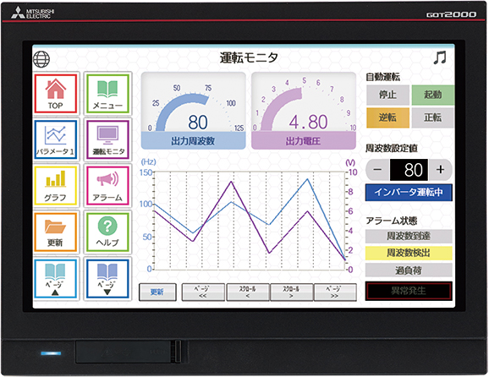The image size is (489, 377).
Task: Select 逆転 reverse rotation
Action: click(387, 117)
